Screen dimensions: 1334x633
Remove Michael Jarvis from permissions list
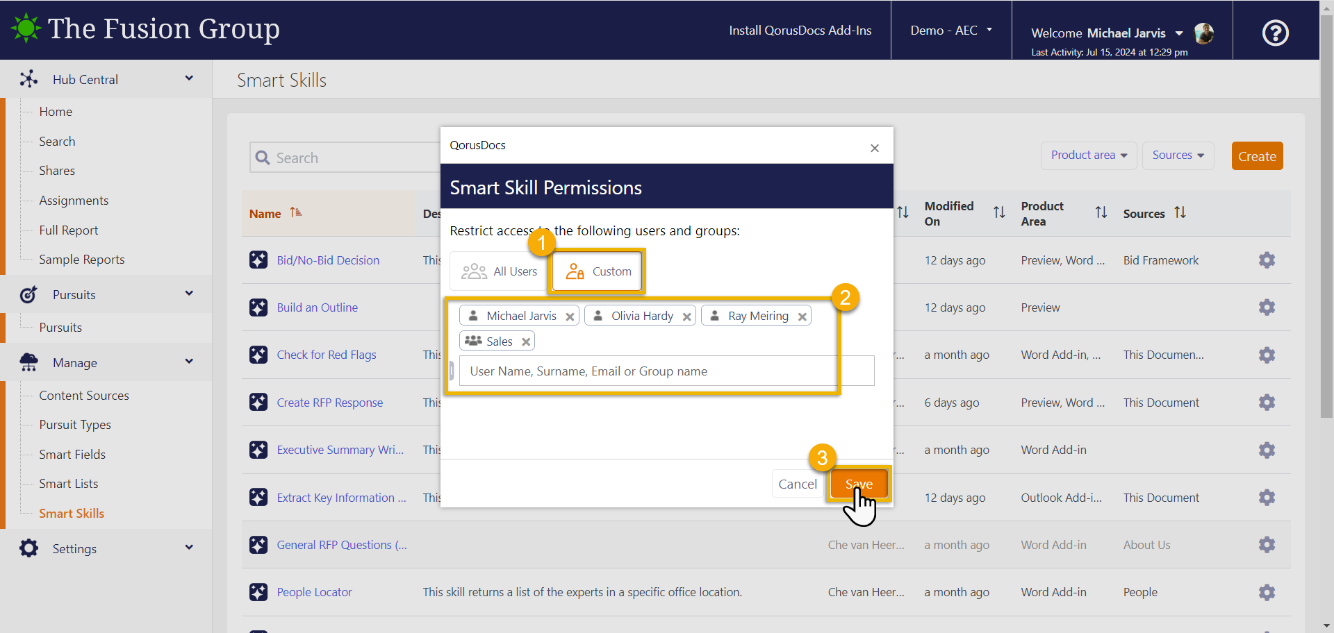click(570, 316)
